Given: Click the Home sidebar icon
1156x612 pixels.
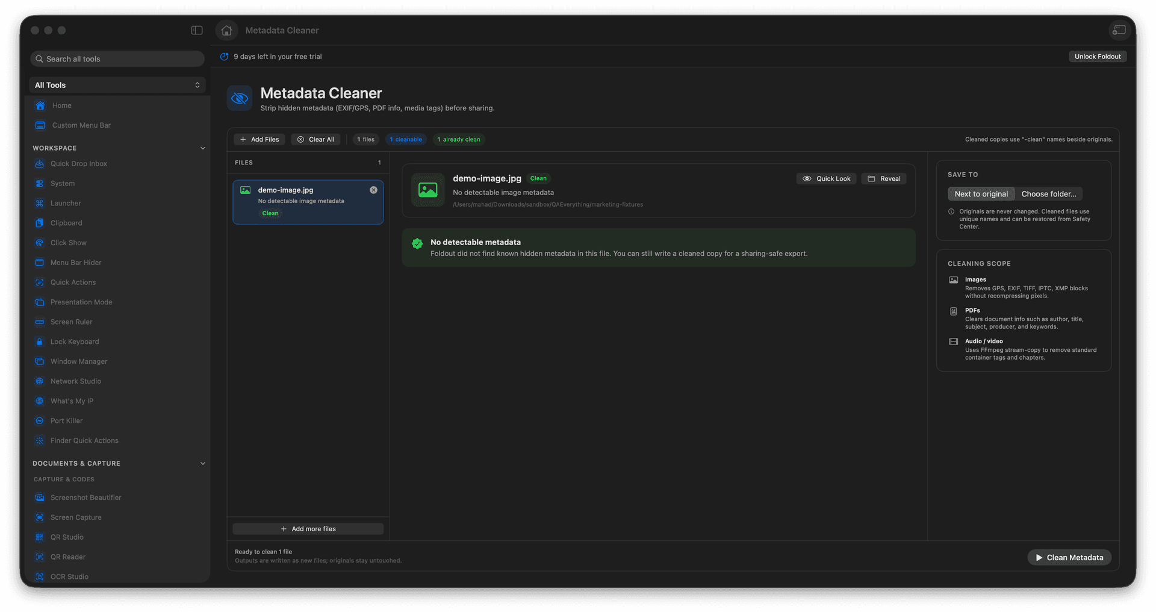Looking at the screenshot, I should pos(40,105).
